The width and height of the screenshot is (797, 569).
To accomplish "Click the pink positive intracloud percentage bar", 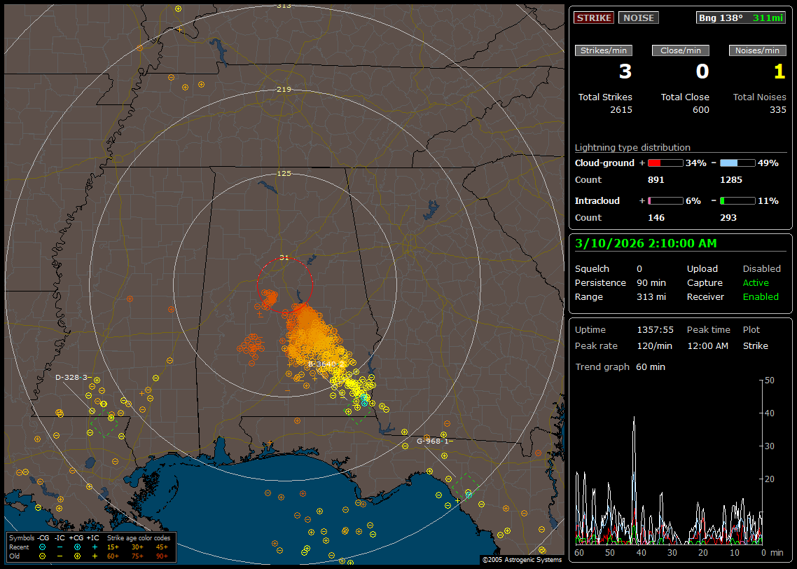I will click(x=665, y=200).
